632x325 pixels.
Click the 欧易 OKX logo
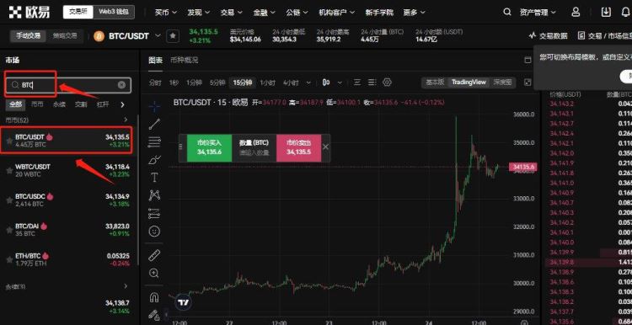[29, 12]
